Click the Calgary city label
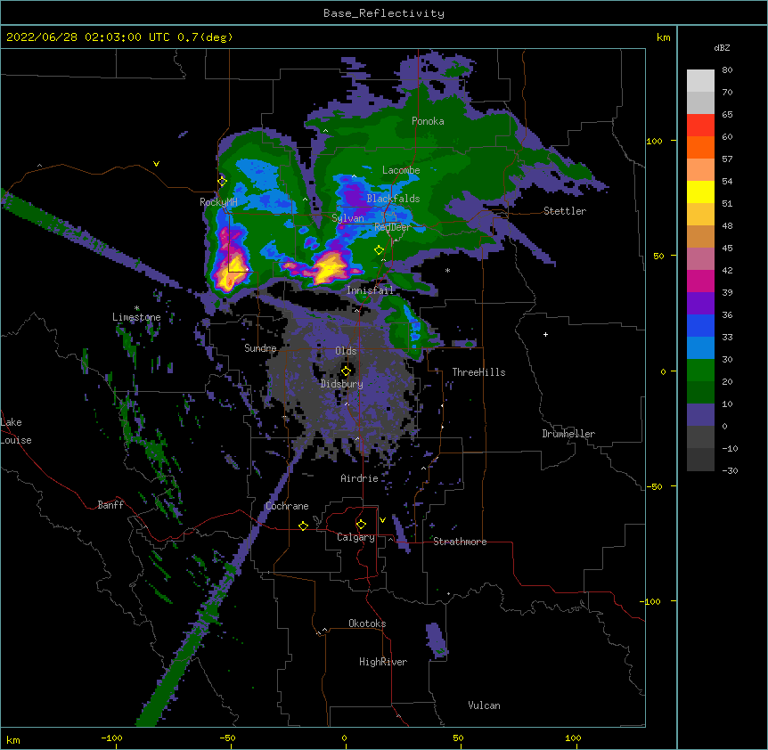768x750 pixels. coord(356,537)
